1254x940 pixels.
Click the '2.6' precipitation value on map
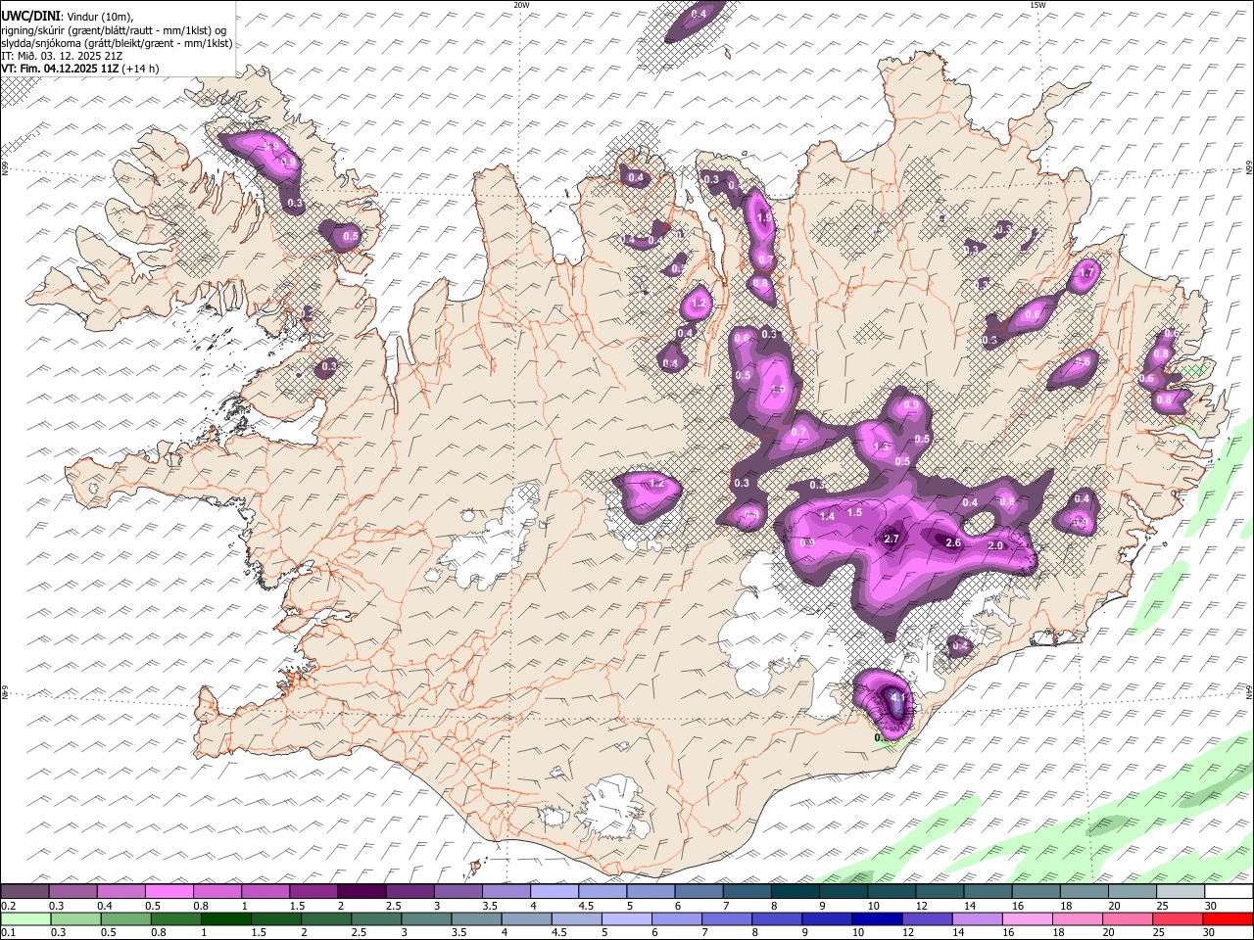tap(953, 542)
